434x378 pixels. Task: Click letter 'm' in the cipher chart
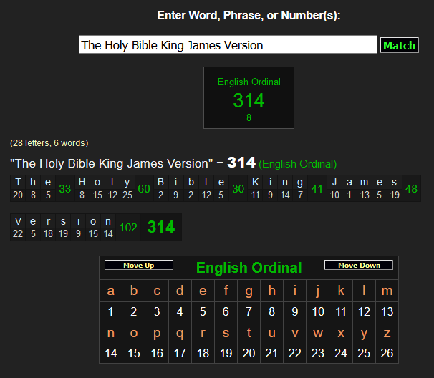pyautogui.click(x=387, y=291)
